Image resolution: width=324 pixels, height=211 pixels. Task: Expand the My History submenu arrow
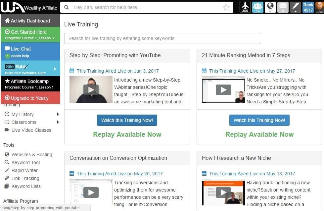(x=58, y=114)
